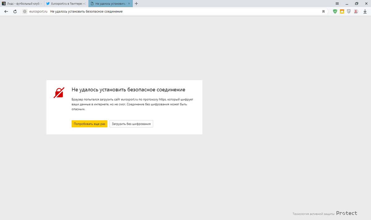
Task: Click the address bar page title text
Action: [86, 11]
